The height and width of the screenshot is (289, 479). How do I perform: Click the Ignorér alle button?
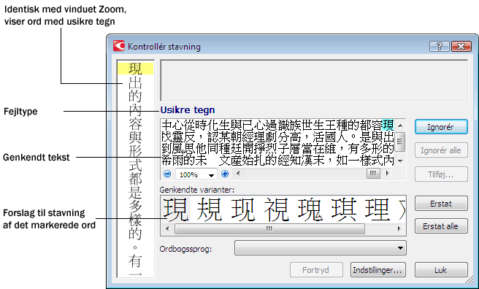coord(441,150)
